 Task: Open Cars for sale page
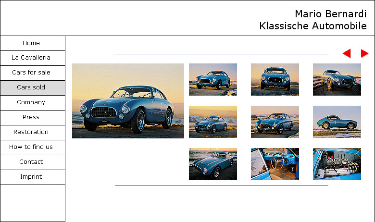click(31, 73)
